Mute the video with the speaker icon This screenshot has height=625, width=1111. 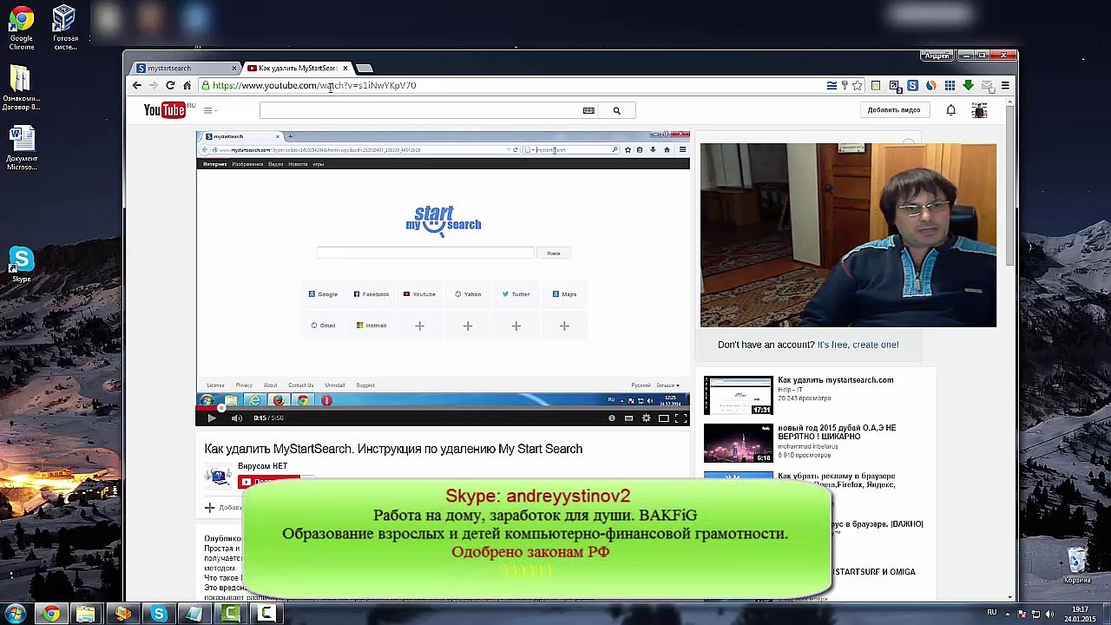pyautogui.click(x=236, y=418)
